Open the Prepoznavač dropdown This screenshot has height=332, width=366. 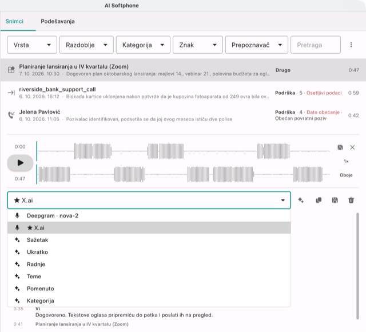(x=257, y=45)
